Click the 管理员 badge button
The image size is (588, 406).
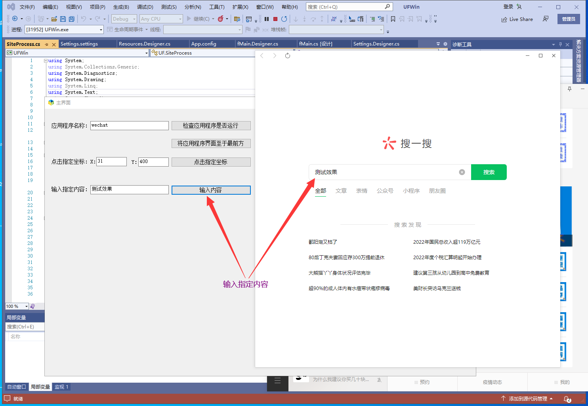tap(569, 19)
